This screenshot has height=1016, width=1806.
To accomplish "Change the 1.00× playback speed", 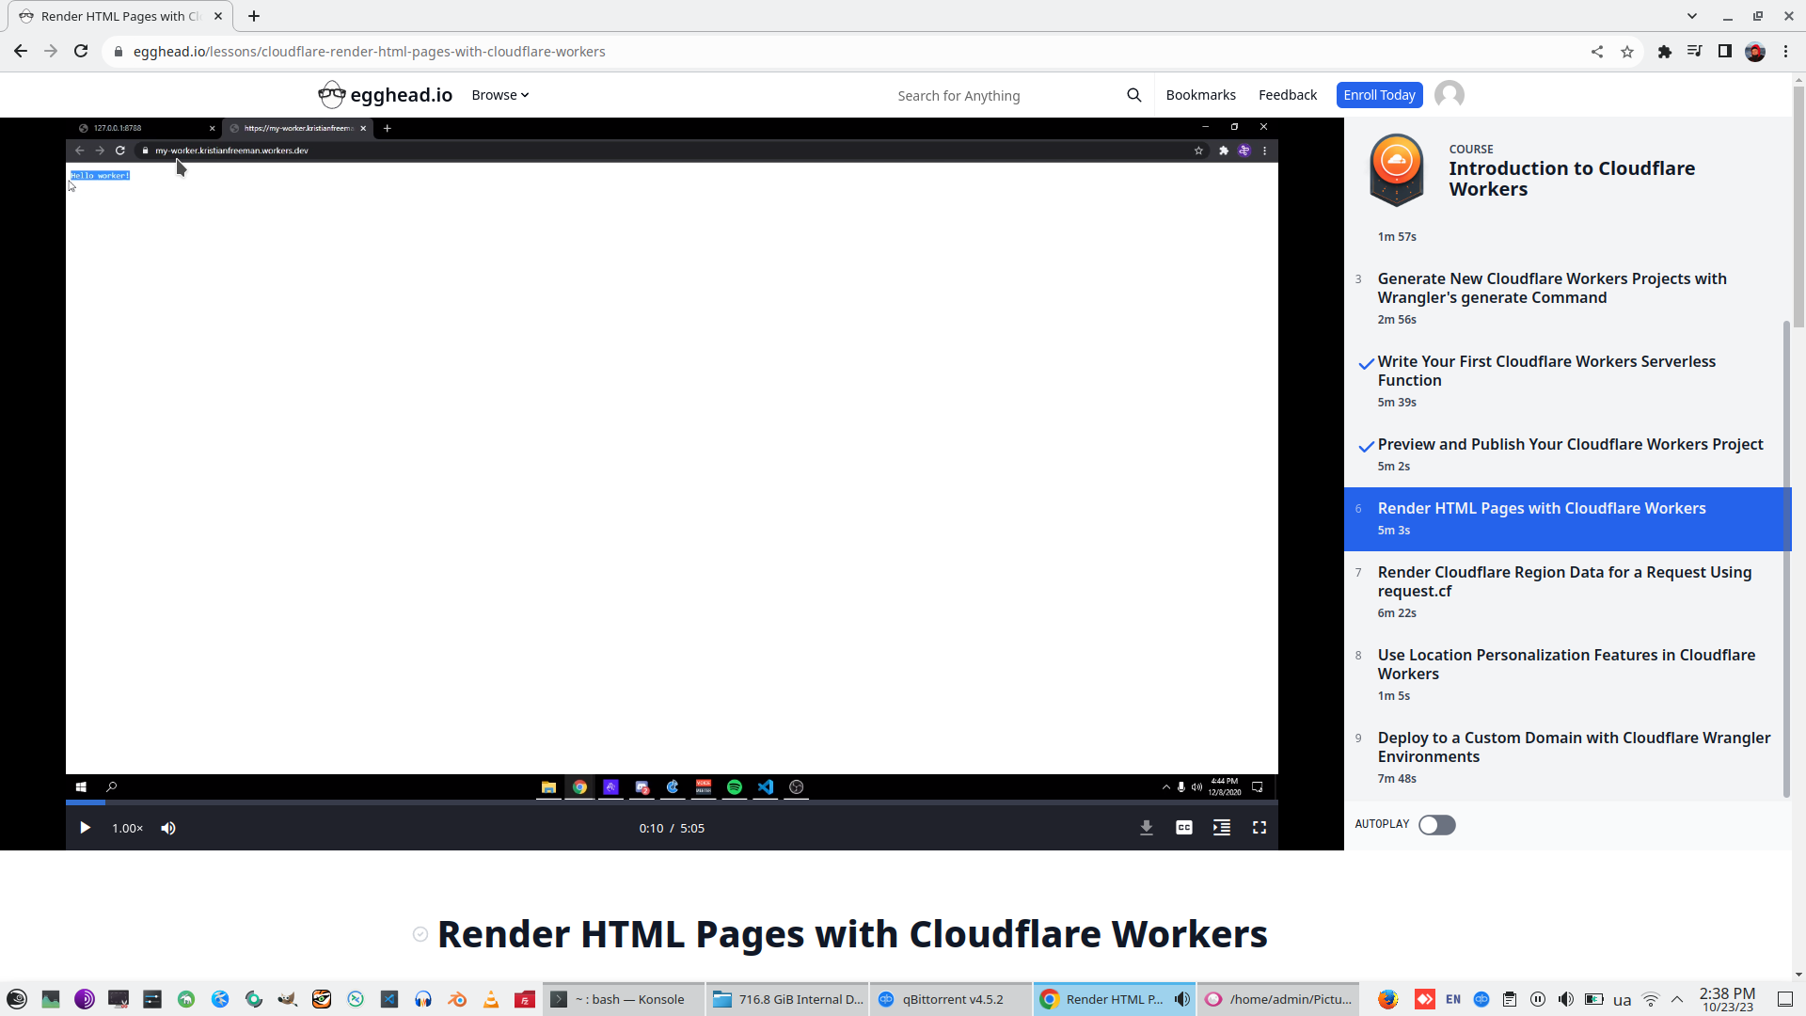I will click(x=127, y=828).
